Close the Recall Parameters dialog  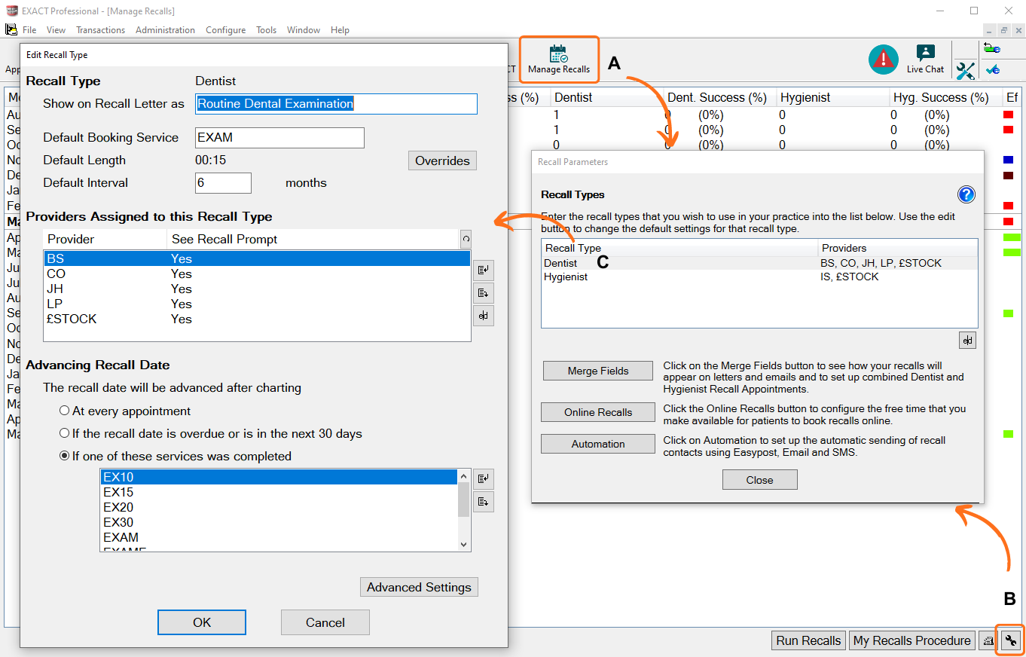coord(759,480)
